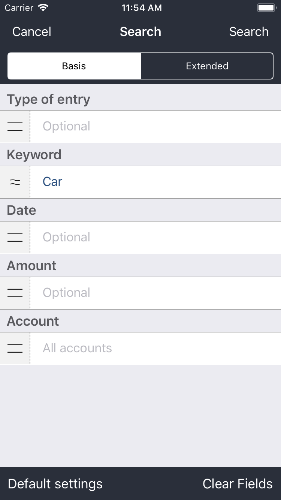Tap approximate-match operator icon beside Keyword
The height and width of the screenshot is (500, 281).
(x=15, y=182)
